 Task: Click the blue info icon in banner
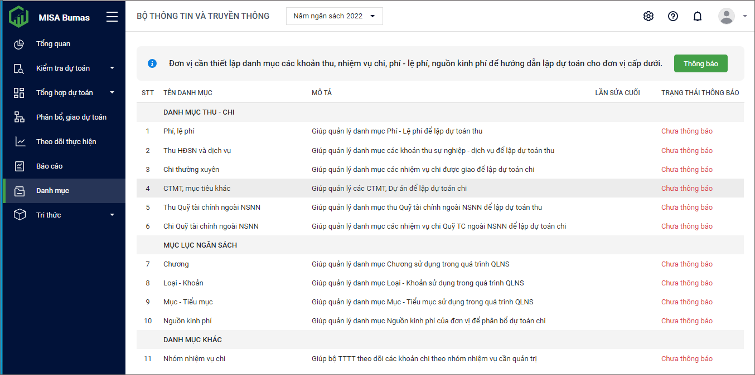tap(152, 63)
